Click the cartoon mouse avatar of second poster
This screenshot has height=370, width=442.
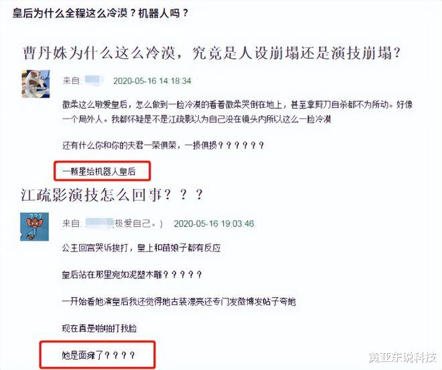[x=34, y=227]
